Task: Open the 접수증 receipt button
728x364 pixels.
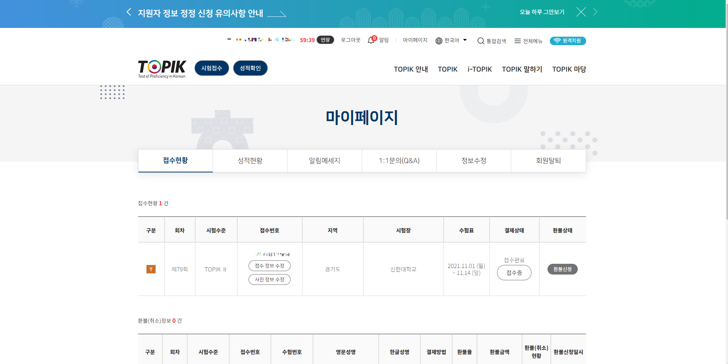Action: (x=514, y=273)
